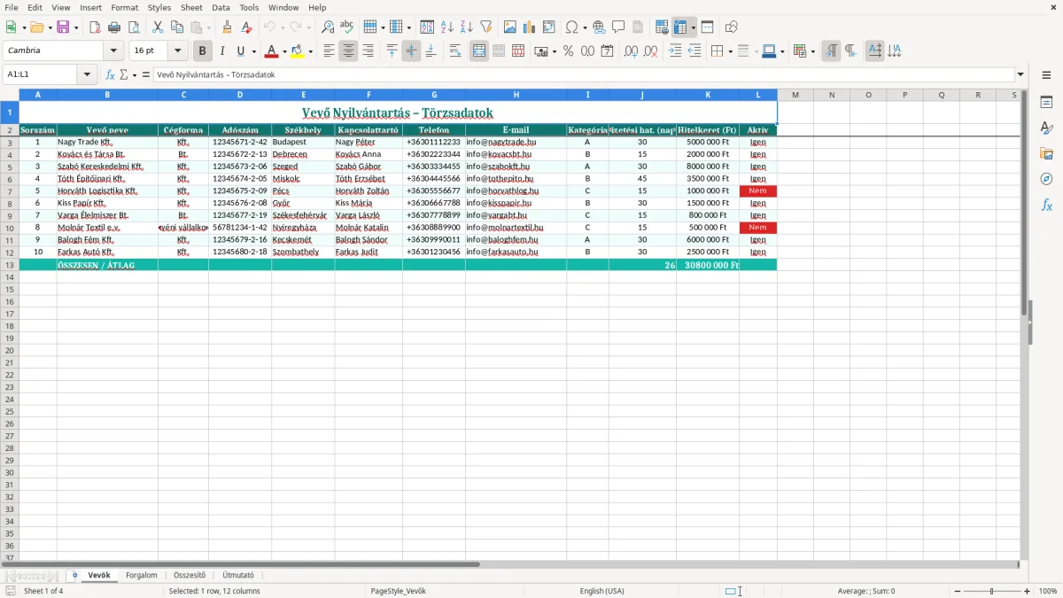This screenshot has height=598, width=1063.
Task: Click the Insert Comment speech bubble icon
Action: (618, 27)
